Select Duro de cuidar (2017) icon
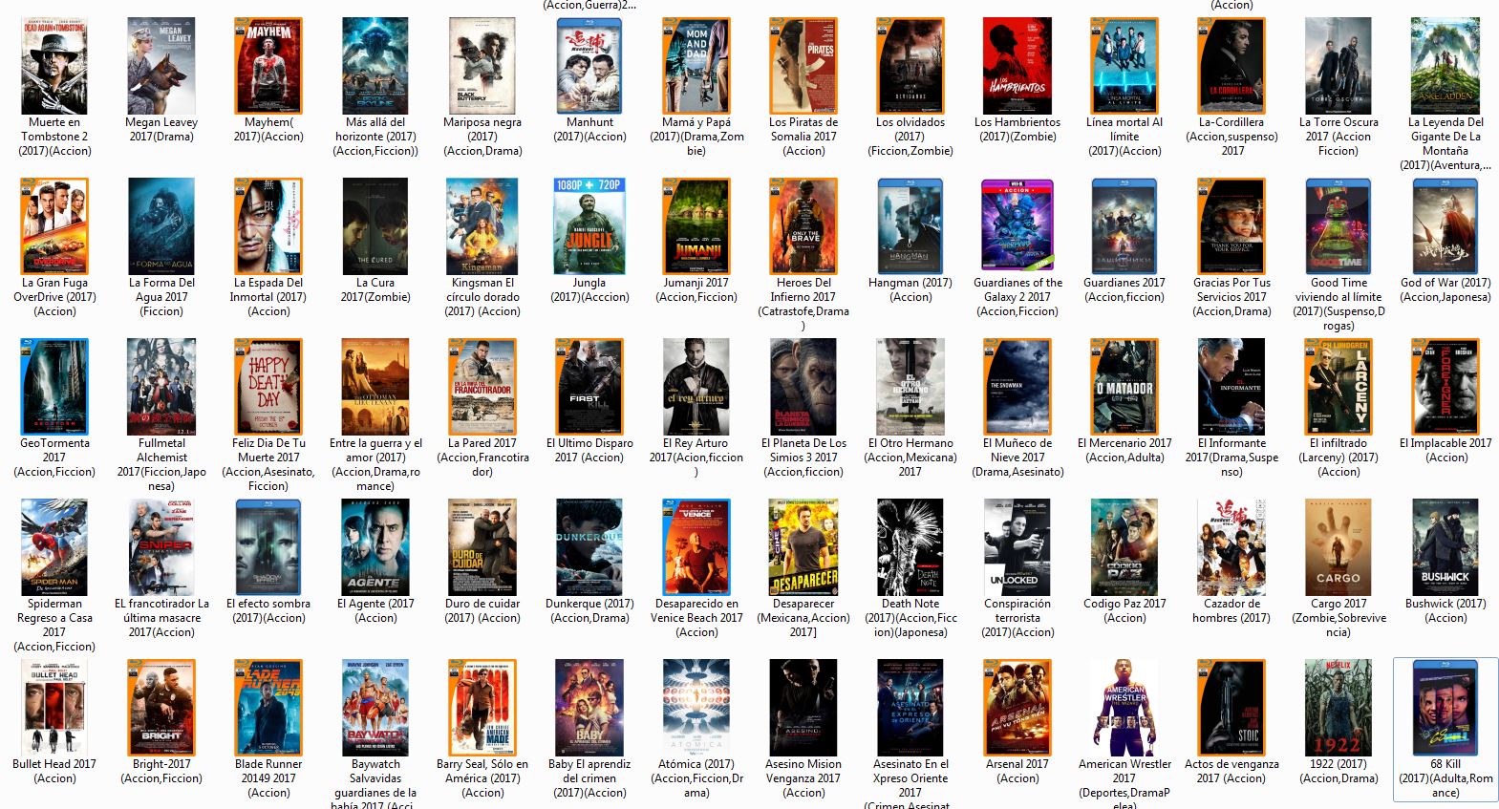Viewport: 1499px width, 809px height. (x=482, y=547)
